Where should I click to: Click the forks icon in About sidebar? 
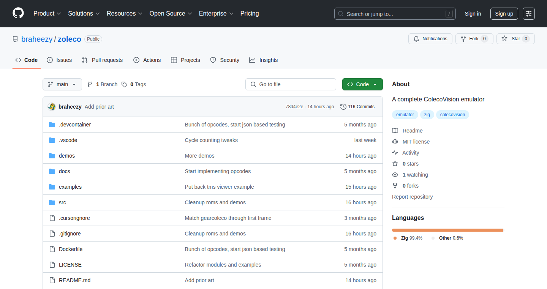tap(395, 186)
